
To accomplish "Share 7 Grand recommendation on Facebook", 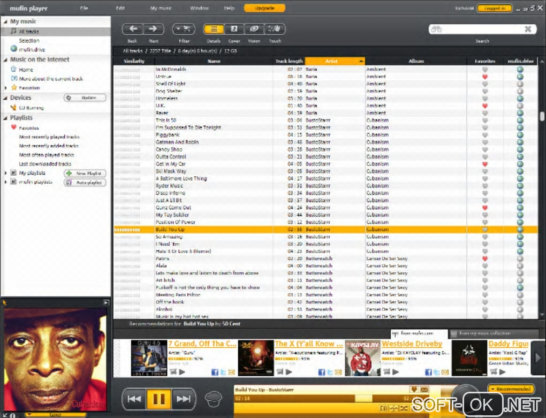I will 215,372.
